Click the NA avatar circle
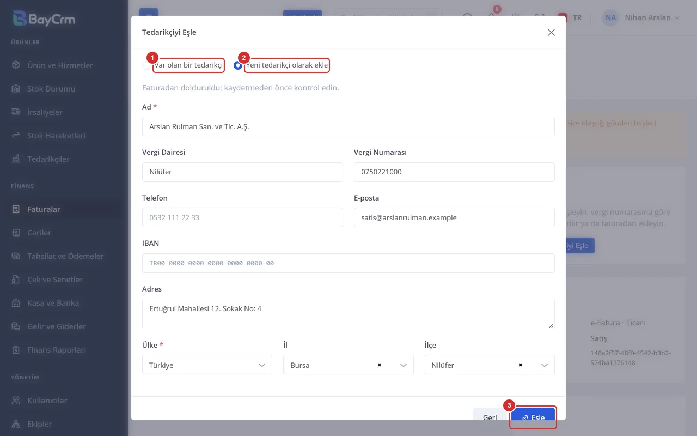Screen dimensions: 697x436 pos(610,17)
